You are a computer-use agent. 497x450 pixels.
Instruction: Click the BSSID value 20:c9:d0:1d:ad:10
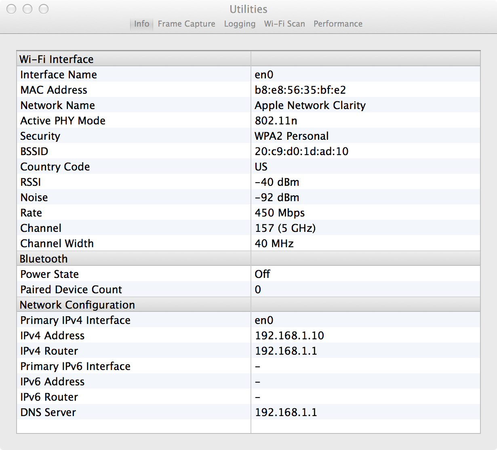click(301, 151)
